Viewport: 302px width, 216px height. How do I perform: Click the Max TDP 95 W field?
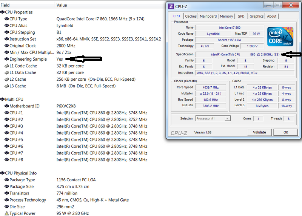coord(256,34)
